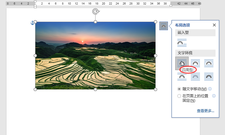Image resolution: width=225 pixels, height=135 pixels.
Task: Click the 嵌入型 section header
Action: click(195, 33)
